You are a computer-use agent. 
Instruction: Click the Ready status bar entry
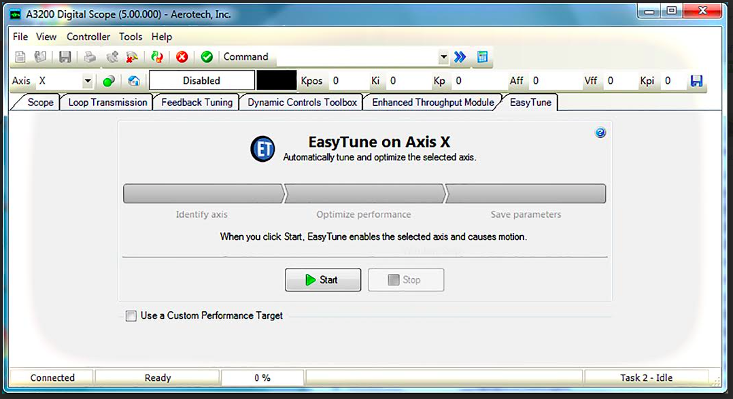pos(158,377)
